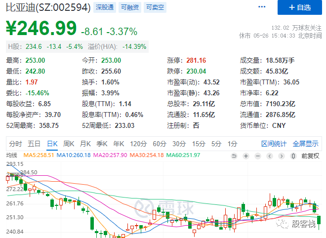Click the MA60:251.97 indicator label
This screenshot has width=326, height=238.
click(x=183, y=155)
